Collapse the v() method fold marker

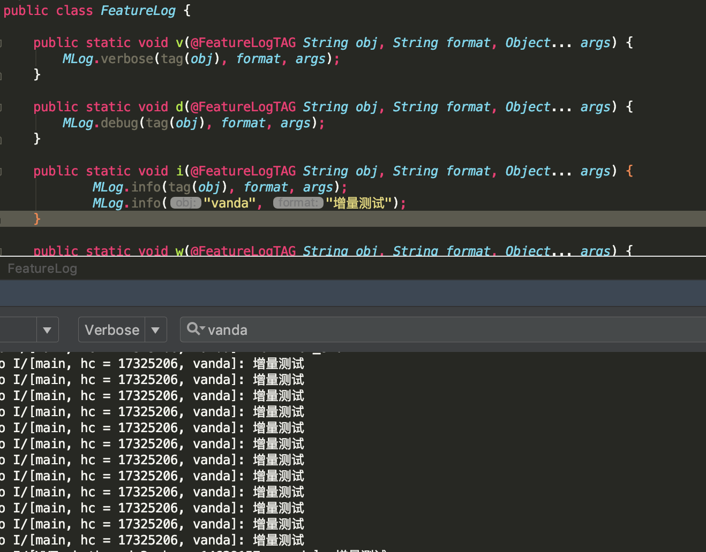click(1, 43)
